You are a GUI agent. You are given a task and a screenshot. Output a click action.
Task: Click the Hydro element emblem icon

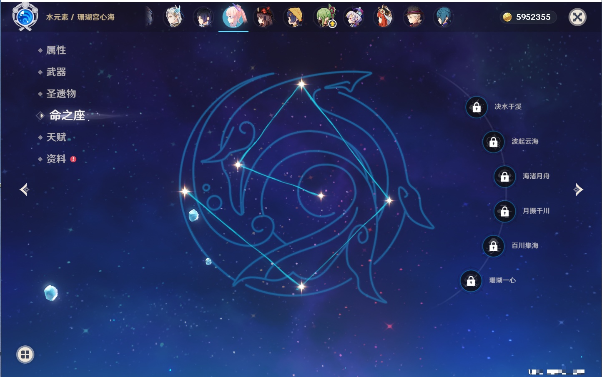pos(25,17)
